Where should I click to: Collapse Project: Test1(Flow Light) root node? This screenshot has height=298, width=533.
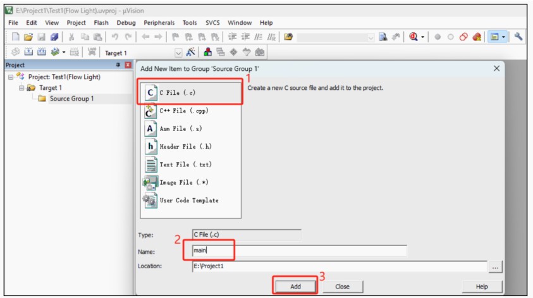(11, 77)
